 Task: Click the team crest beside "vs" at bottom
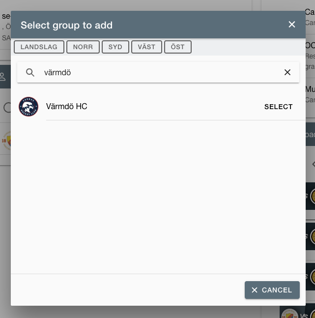click(x=289, y=314)
